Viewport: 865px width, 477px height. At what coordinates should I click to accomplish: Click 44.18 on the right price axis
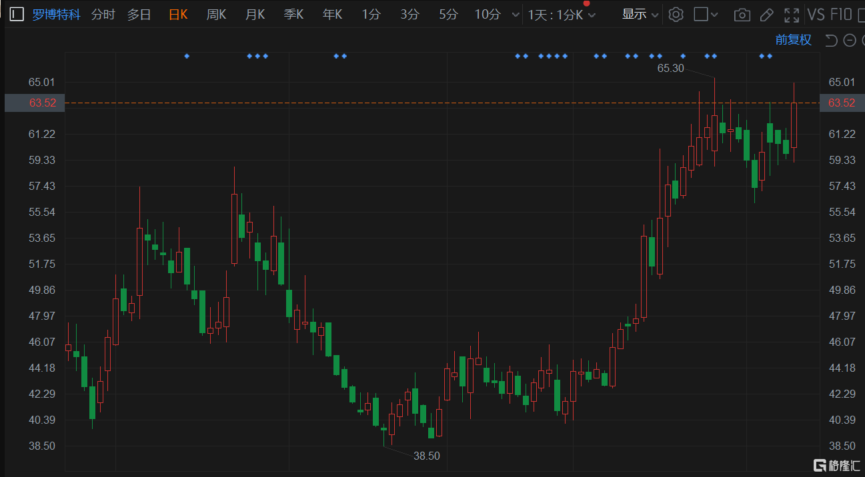pos(842,368)
